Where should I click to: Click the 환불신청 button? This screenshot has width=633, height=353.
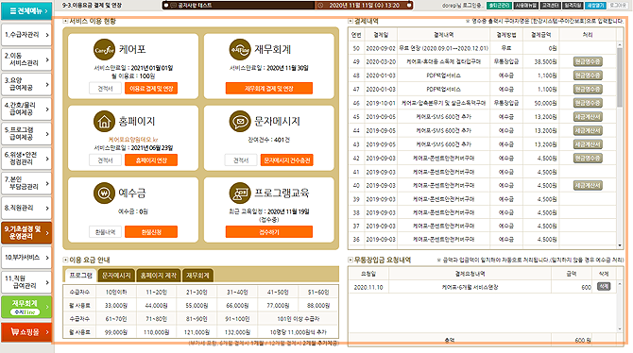pos(151,232)
